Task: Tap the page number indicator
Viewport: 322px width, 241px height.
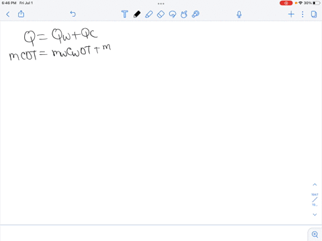Action: (315, 199)
